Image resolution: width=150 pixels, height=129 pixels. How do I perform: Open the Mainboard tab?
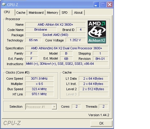coord(36,13)
